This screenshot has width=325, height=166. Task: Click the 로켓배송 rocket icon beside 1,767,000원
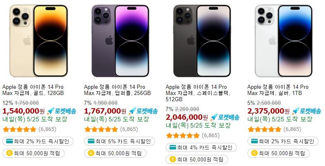tap(132, 111)
